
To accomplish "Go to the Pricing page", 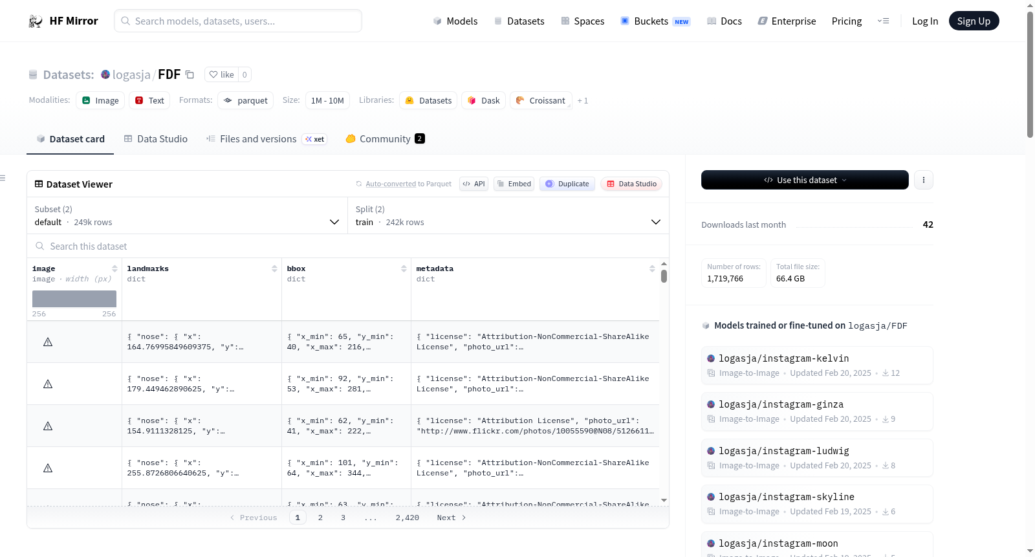I will 847,21.
